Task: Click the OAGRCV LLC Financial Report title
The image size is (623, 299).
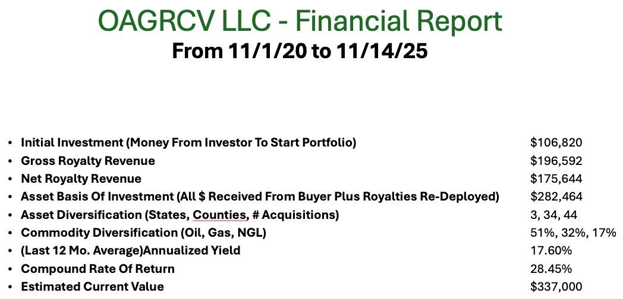Action: (300, 21)
